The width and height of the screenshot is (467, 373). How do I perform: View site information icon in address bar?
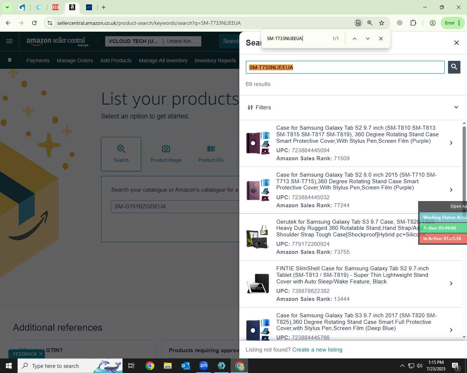coord(50,23)
